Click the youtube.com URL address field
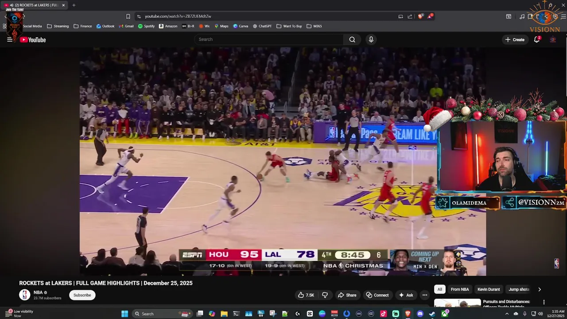 tap(178, 16)
